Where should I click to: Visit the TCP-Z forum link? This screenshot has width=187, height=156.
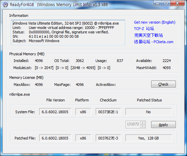[144, 29]
